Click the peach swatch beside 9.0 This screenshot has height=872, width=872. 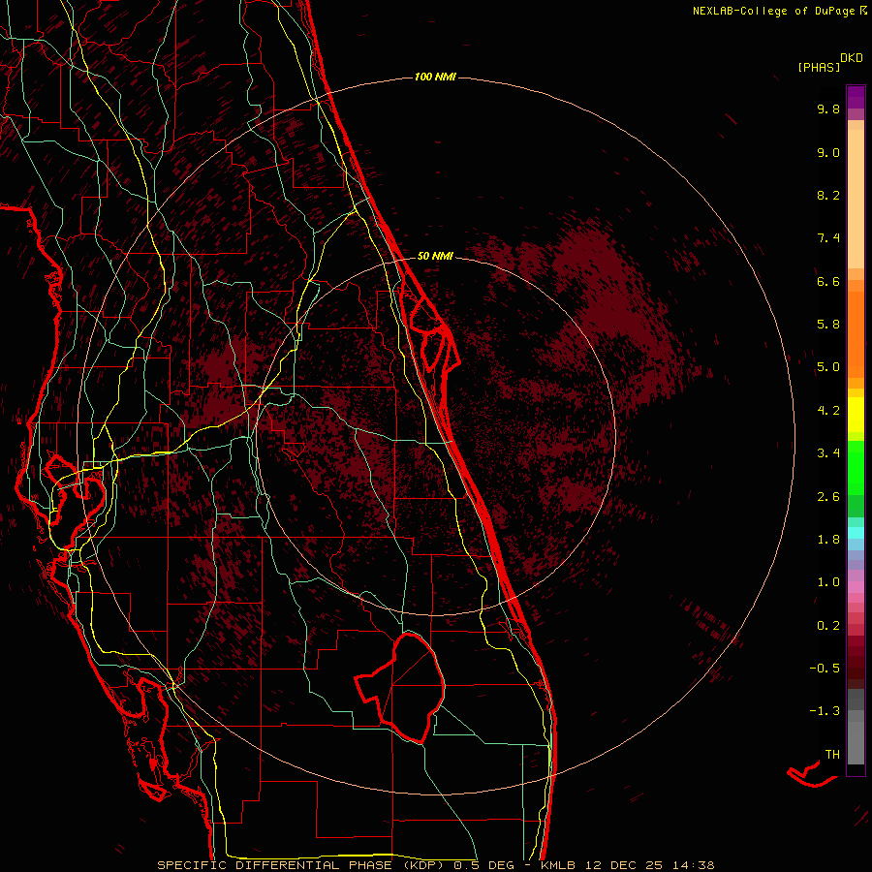click(856, 152)
